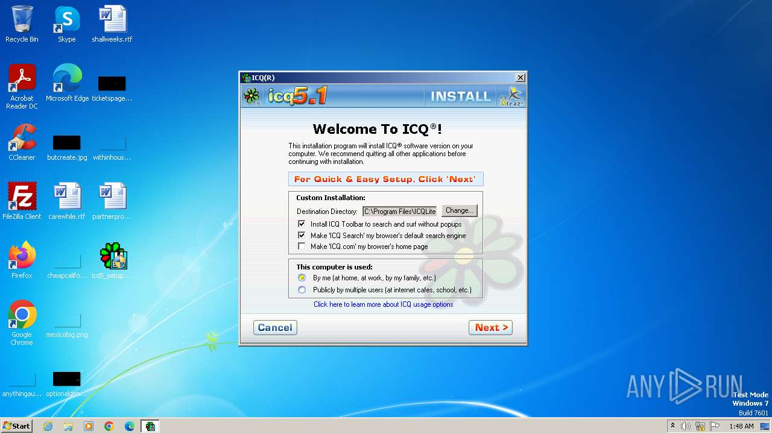This screenshot has width=772, height=434.
Task: Select 'By me' computer usage option
Action: click(x=302, y=278)
